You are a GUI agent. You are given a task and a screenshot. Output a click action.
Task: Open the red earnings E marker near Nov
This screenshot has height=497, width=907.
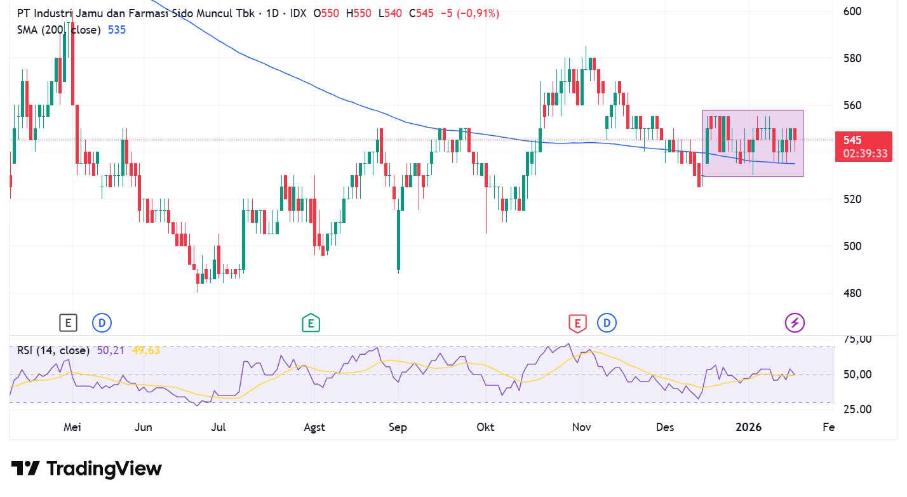[577, 323]
